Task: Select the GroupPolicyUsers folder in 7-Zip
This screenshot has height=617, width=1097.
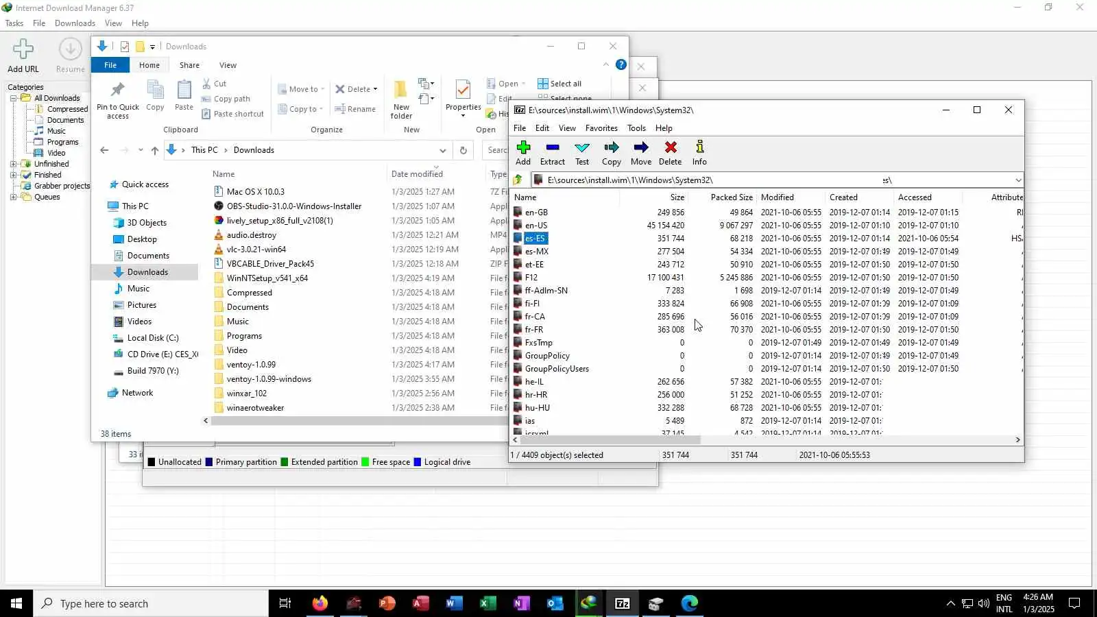Action: coord(557,369)
